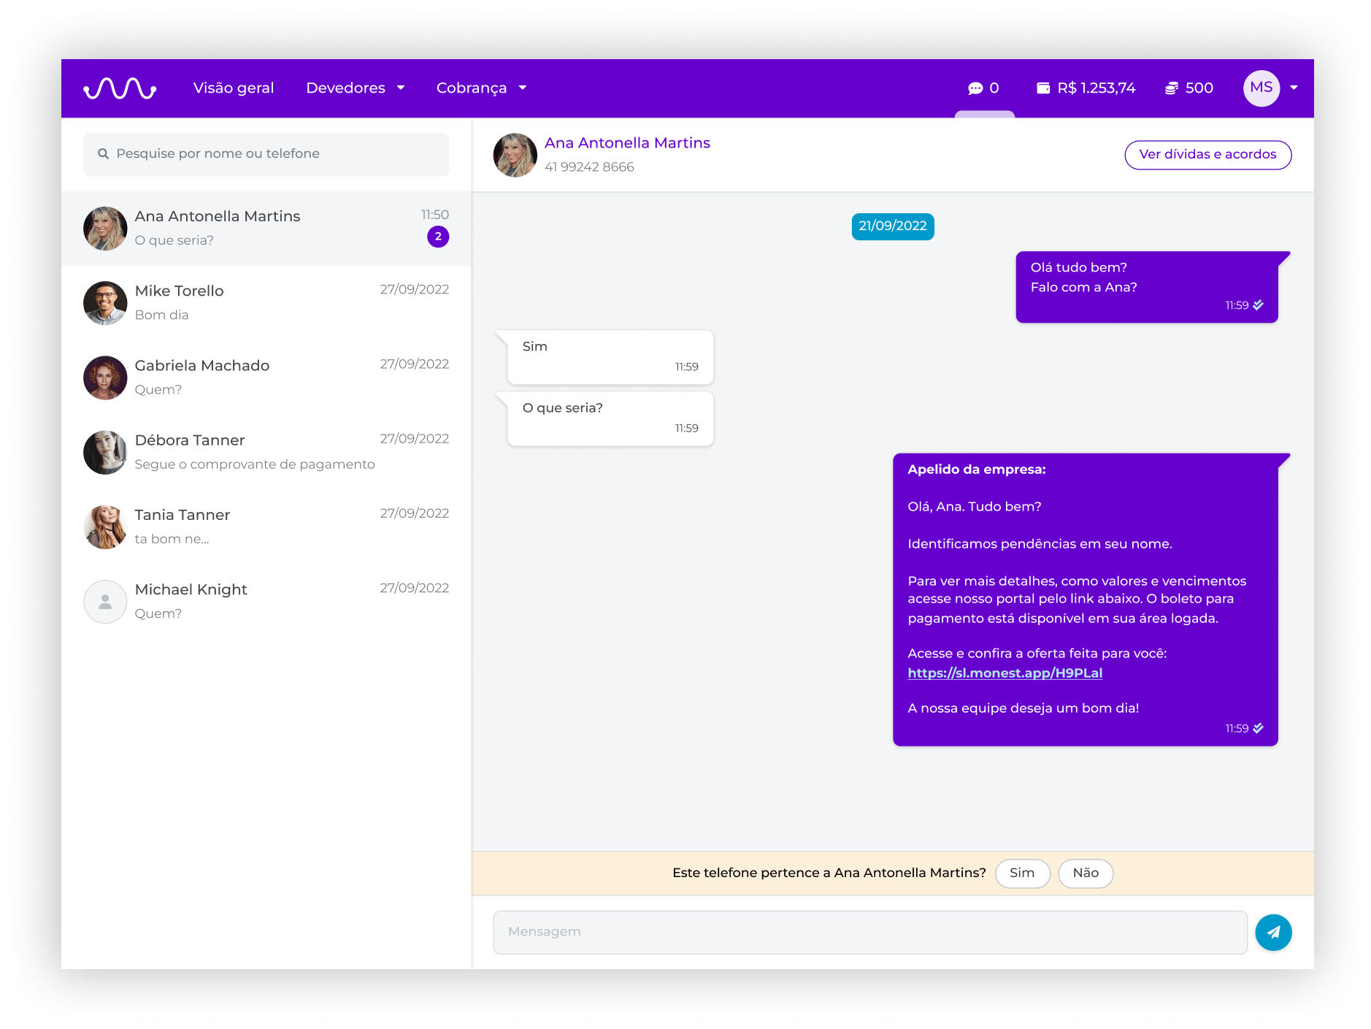Screen dimensions: 1371x1029
Task: Expand the Cobrança dropdown menu
Action: pos(481,88)
